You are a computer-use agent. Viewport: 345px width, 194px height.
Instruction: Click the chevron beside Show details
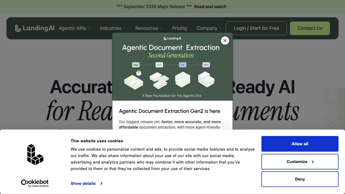click(101, 183)
